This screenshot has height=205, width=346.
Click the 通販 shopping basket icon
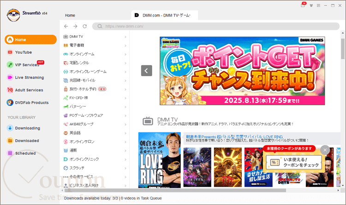66,150
